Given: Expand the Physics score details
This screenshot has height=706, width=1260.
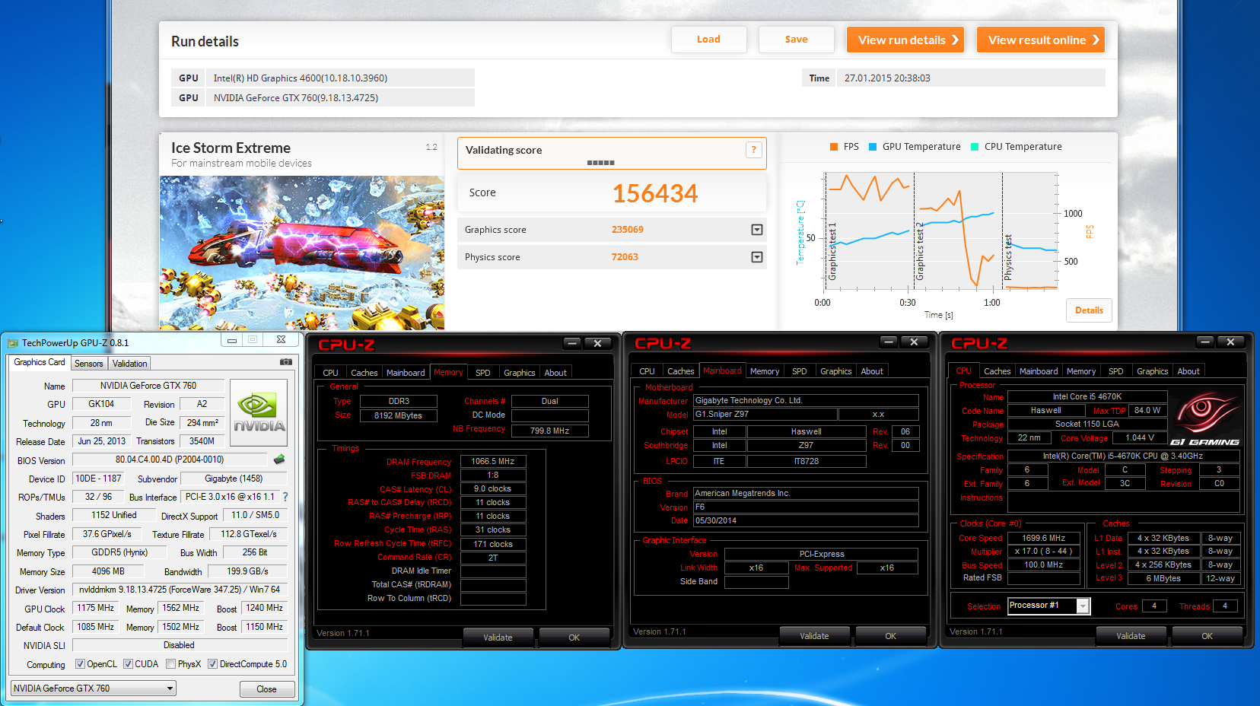Looking at the screenshot, I should (x=757, y=257).
